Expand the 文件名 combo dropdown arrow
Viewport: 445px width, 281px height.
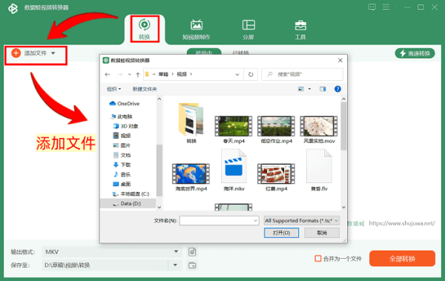pyautogui.click(x=255, y=220)
